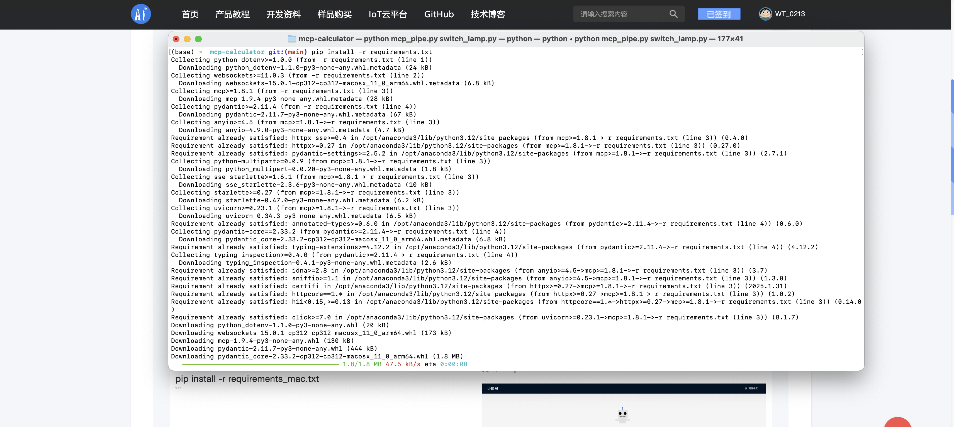
Task: Click the search magnifier icon
Action: (x=673, y=14)
